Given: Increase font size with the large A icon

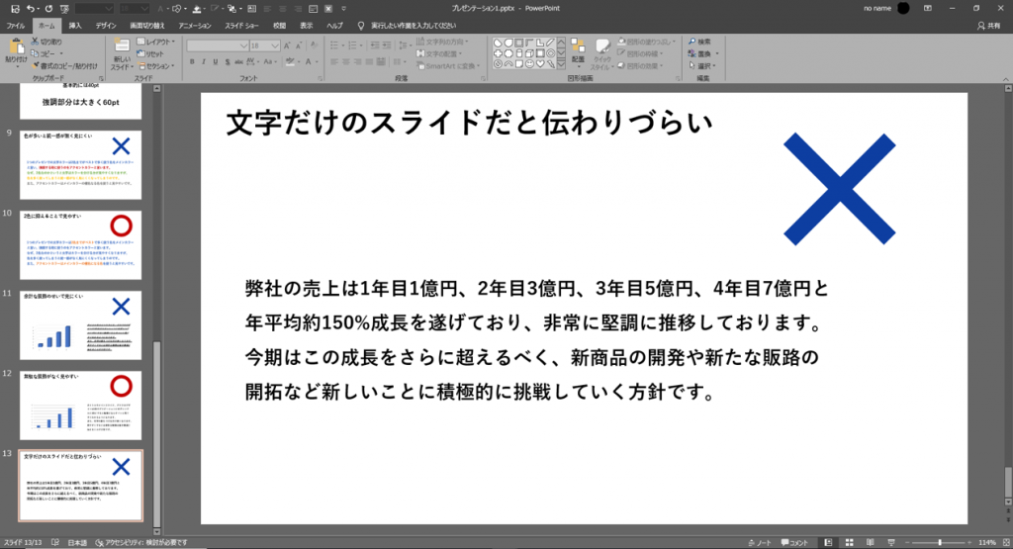Looking at the screenshot, I should pyautogui.click(x=288, y=46).
